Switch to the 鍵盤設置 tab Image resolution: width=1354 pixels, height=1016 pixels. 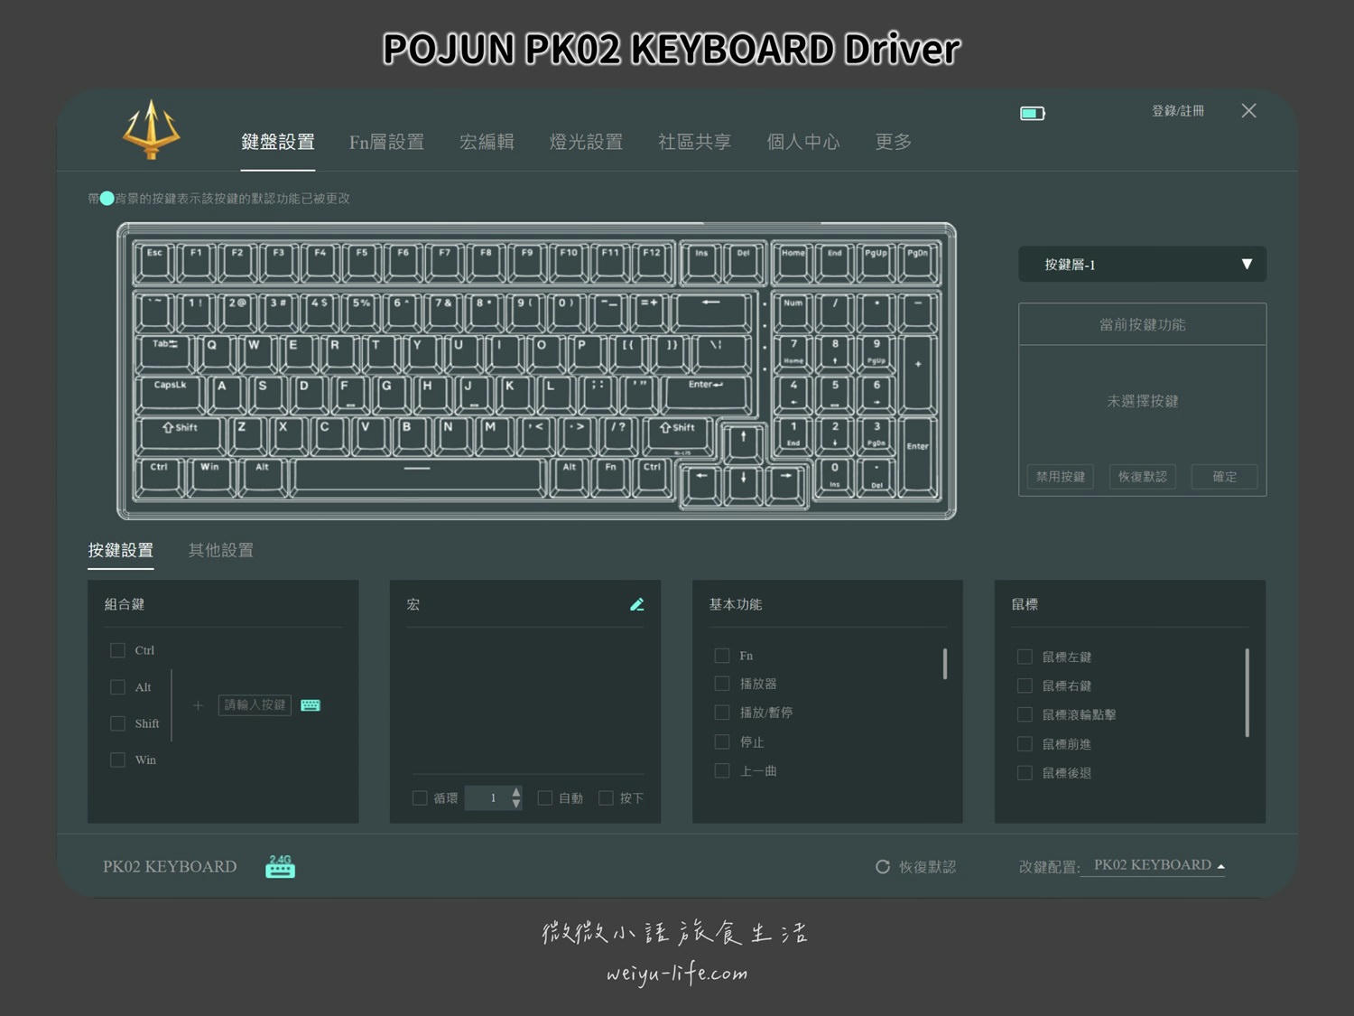(278, 142)
